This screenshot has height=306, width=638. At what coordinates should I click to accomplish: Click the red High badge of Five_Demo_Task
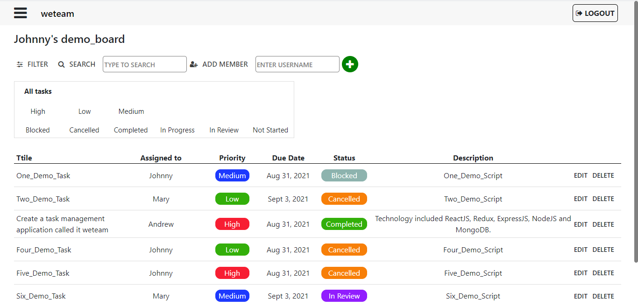click(232, 273)
